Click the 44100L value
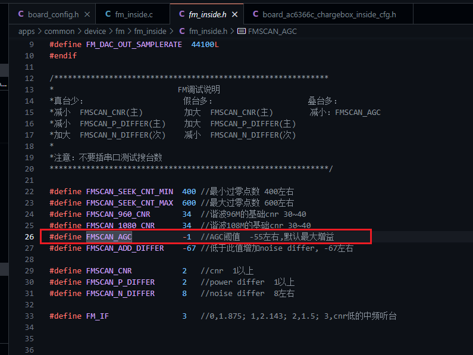 pyautogui.click(x=205, y=45)
